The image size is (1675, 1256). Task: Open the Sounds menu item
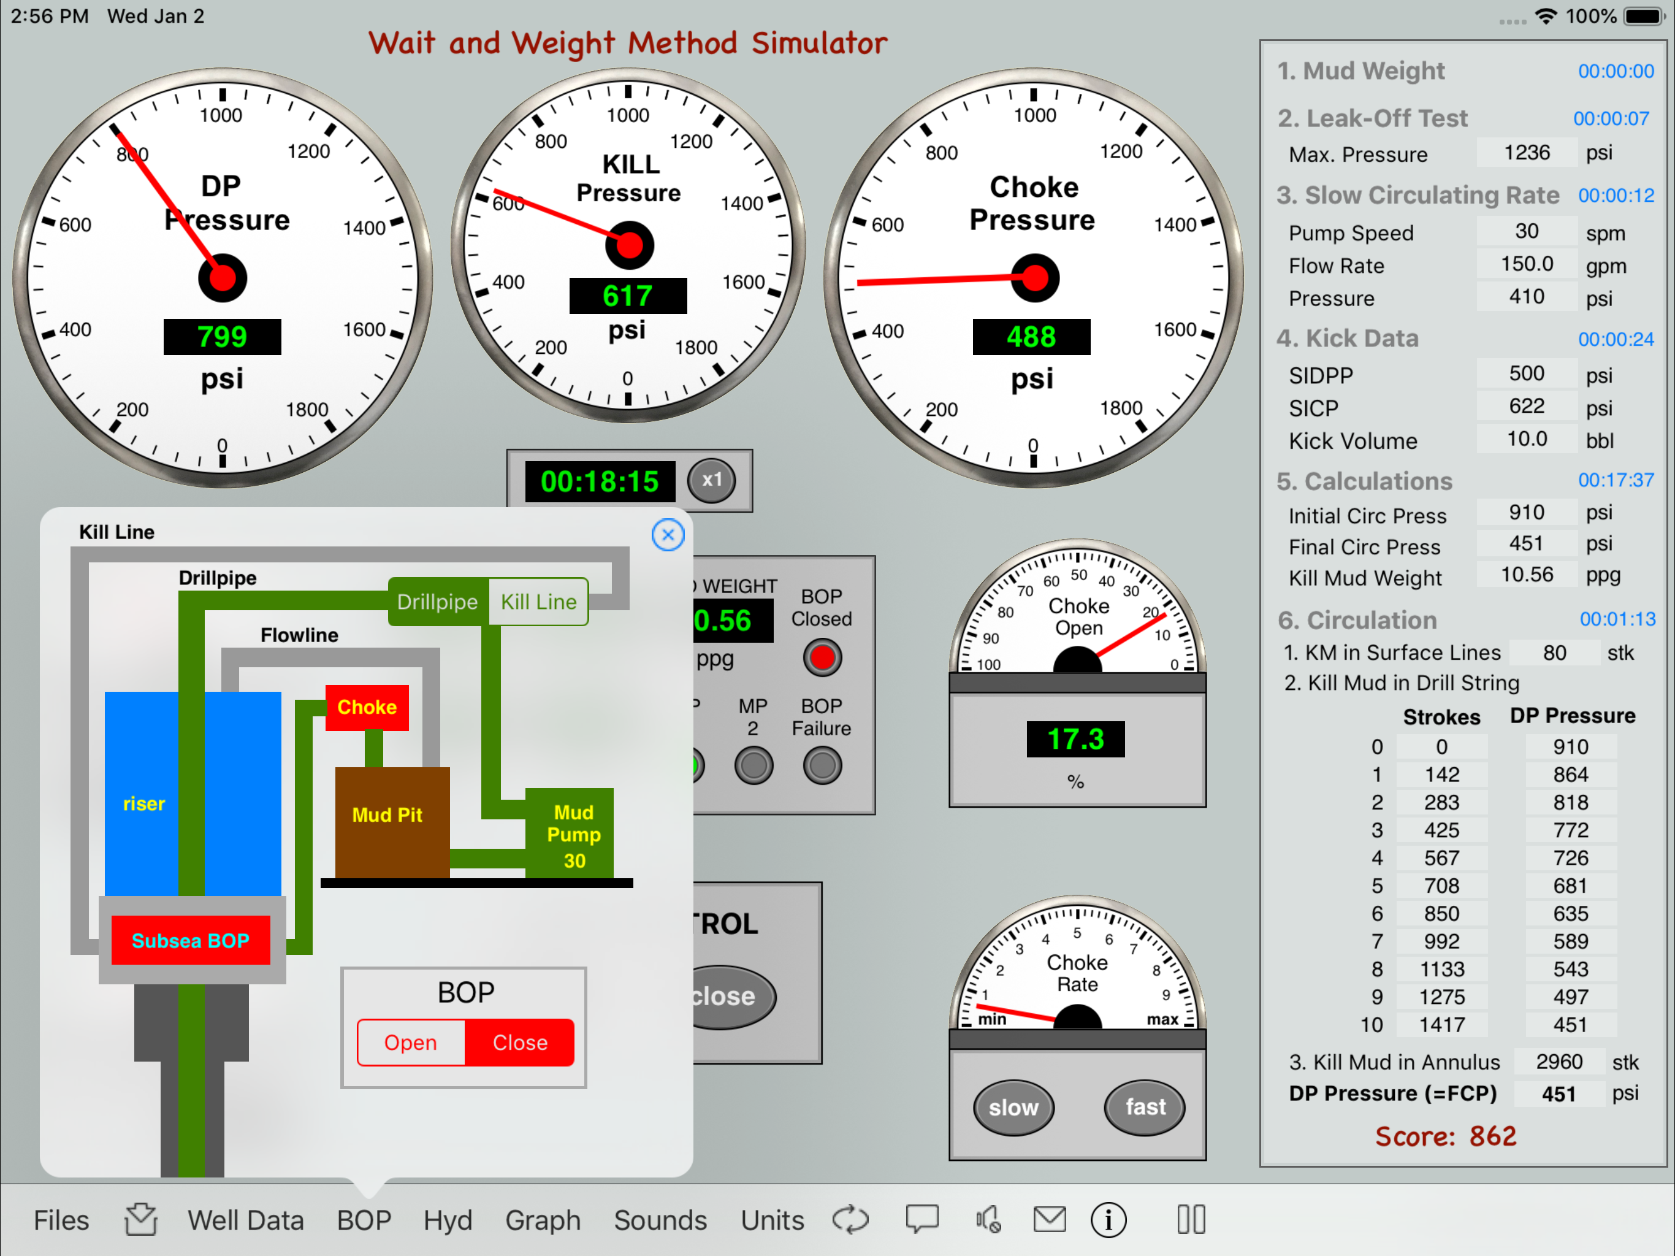pos(660,1220)
